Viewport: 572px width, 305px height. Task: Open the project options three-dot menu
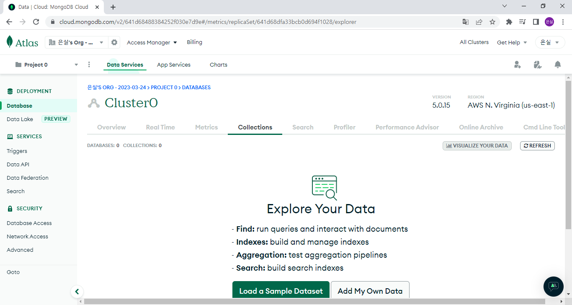pyautogui.click(x=89, y=65)
